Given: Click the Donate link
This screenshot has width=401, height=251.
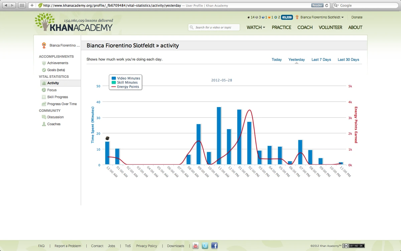Looking at the screenshot, I should coord(357,17).
